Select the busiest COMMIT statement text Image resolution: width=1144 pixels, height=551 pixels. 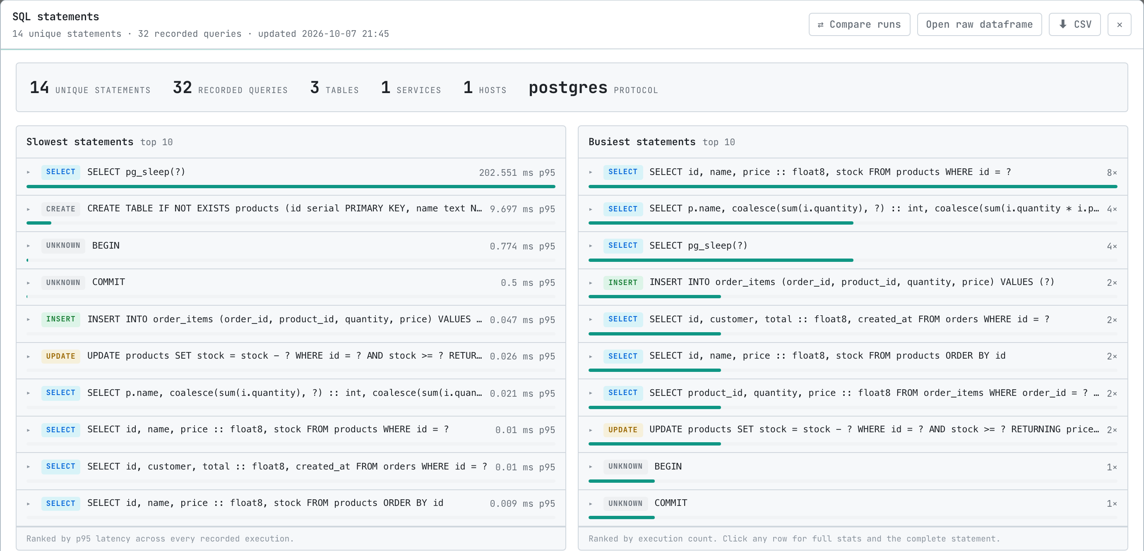pyautogui.click(x=671, y=503)
